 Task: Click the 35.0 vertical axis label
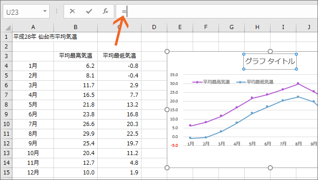(174, 75)
